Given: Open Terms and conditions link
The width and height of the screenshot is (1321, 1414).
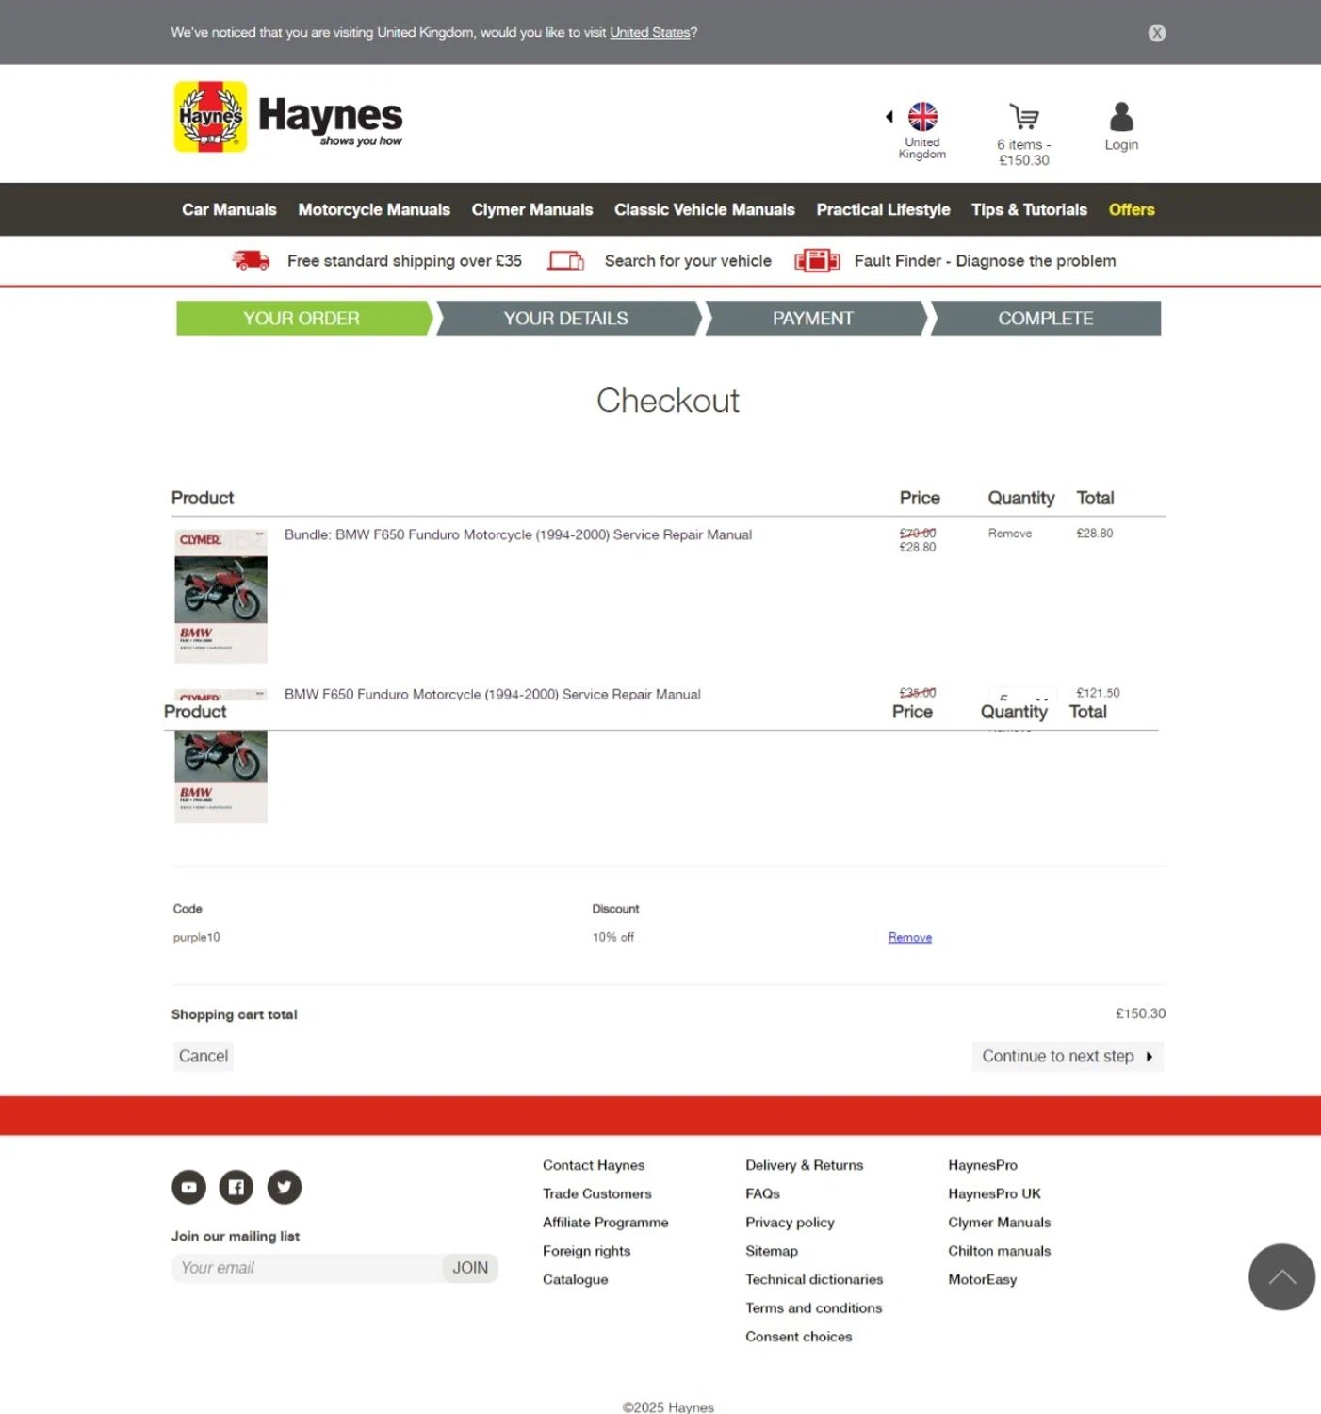Looking at the screenshot, I should point(814,1308).
